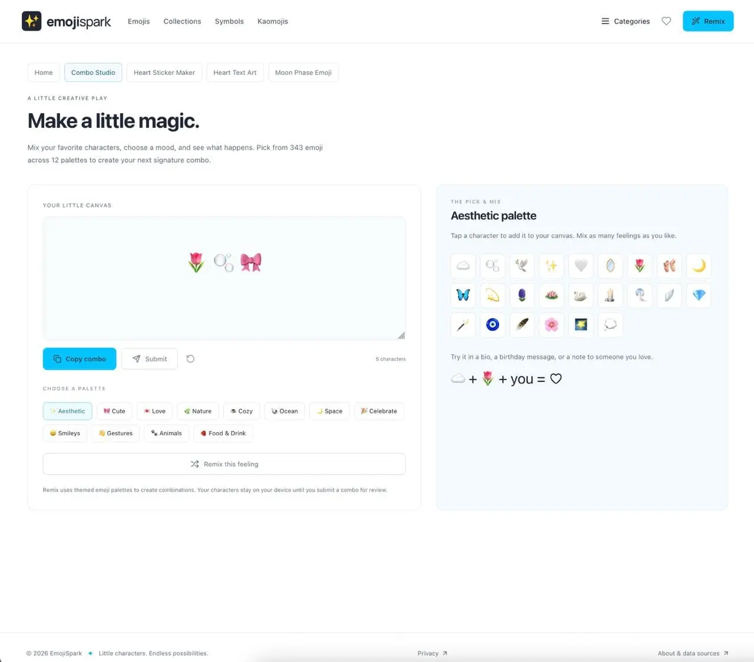This screenshot has height=662, width=754.
Task: Open the Moon Phase Emoji tab
Action: (x=303, y=73)
